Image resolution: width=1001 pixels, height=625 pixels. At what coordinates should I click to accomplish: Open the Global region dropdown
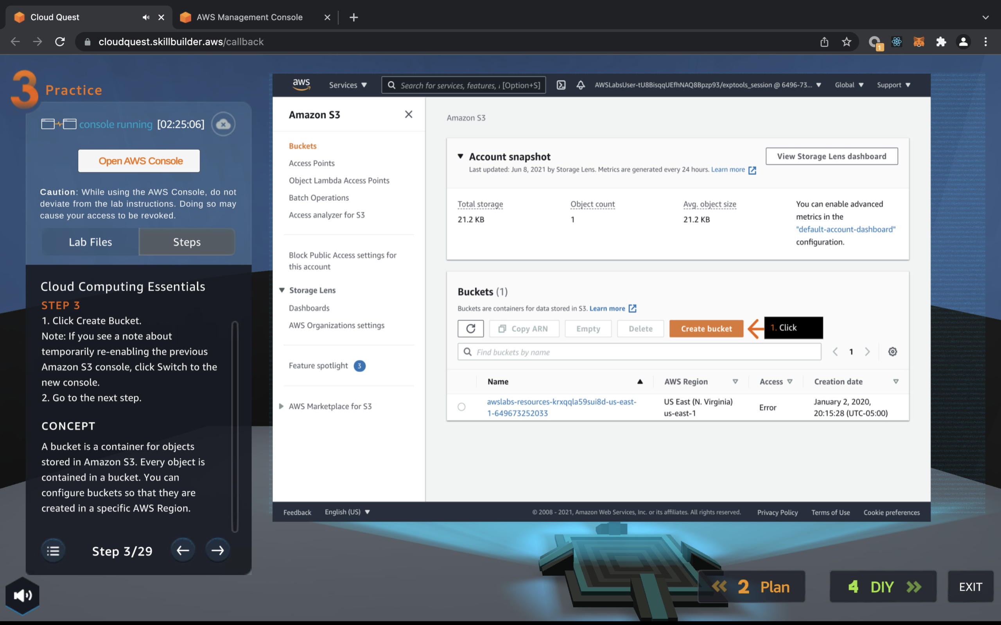pyautogui.click(x=849, y=85)
